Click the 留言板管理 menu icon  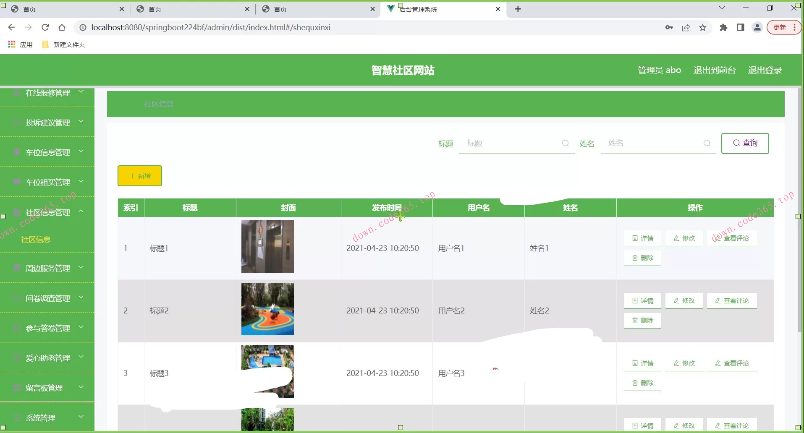tap(17, 387)
